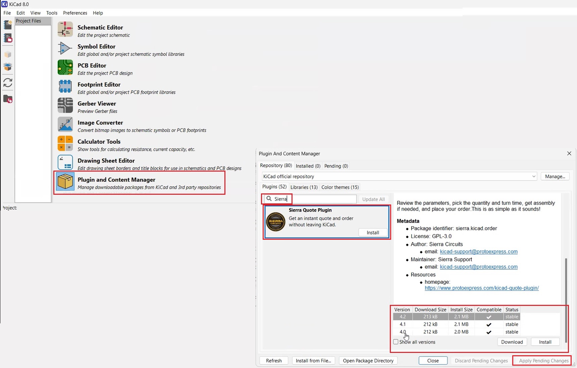The width and height of the screenshot is (577, 368).
Task: Click the Install Size column header
Action: (461, 310)
